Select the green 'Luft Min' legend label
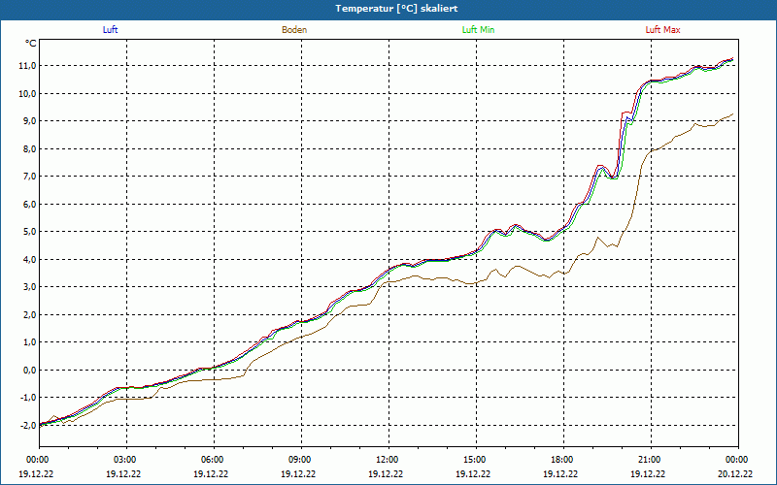 click(x=478, y=30)
